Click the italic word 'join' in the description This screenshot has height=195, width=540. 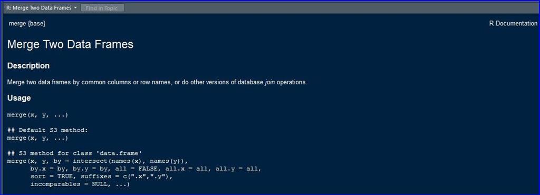coord(271,83)
